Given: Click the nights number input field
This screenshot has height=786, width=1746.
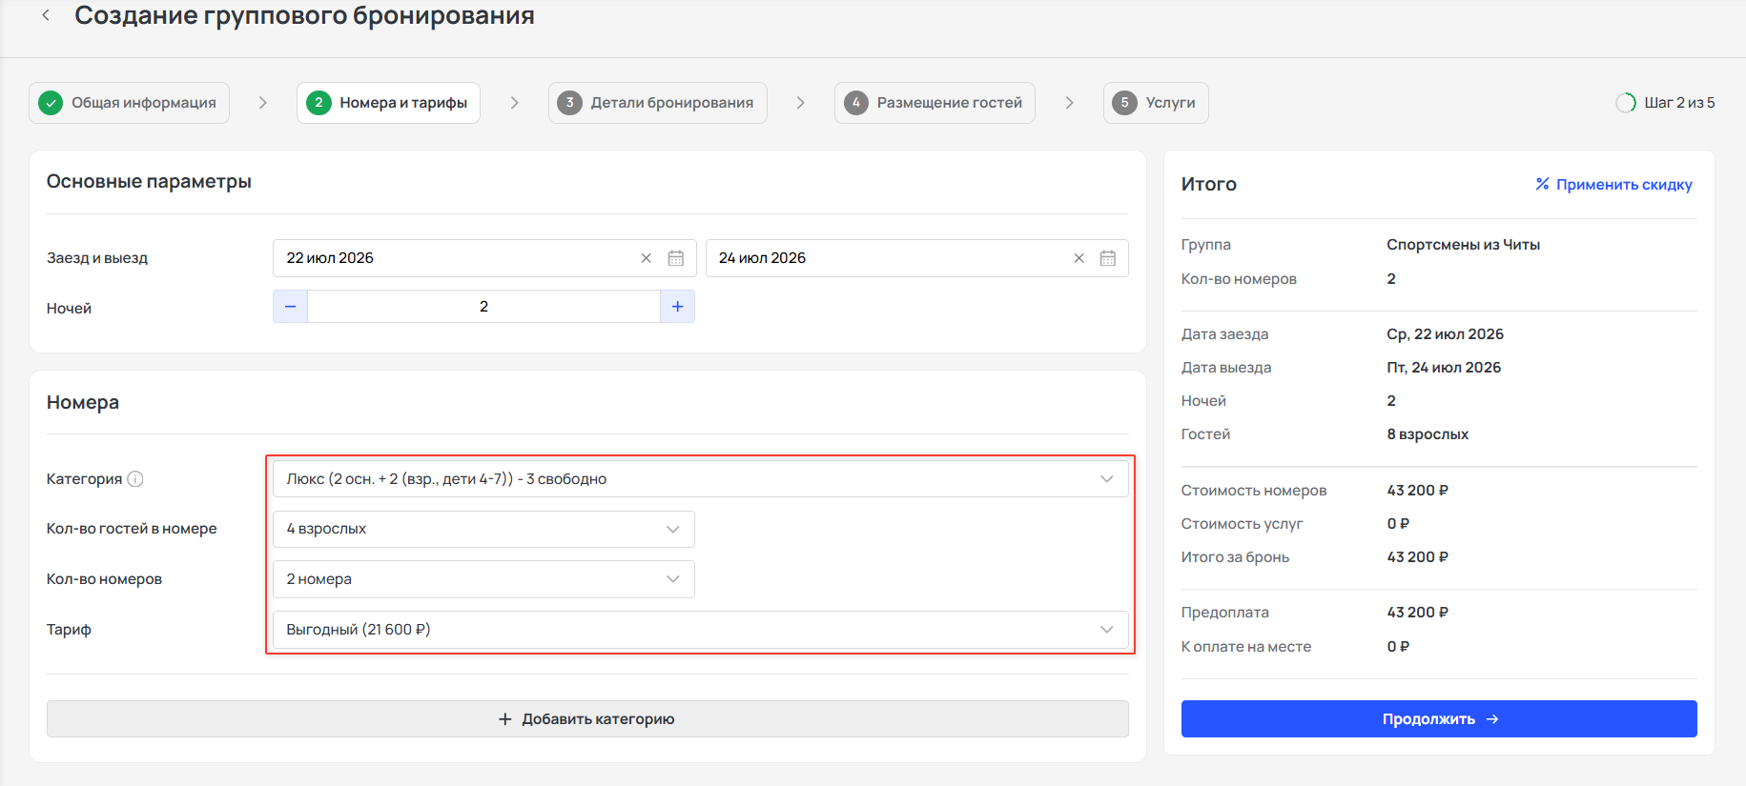Looking at the screenshot, I should pos(483,307).
